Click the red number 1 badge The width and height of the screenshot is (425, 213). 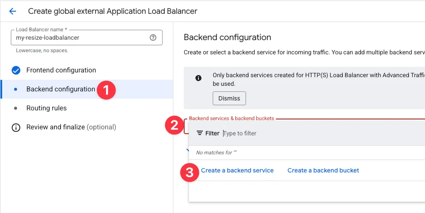tap(106, 90)
